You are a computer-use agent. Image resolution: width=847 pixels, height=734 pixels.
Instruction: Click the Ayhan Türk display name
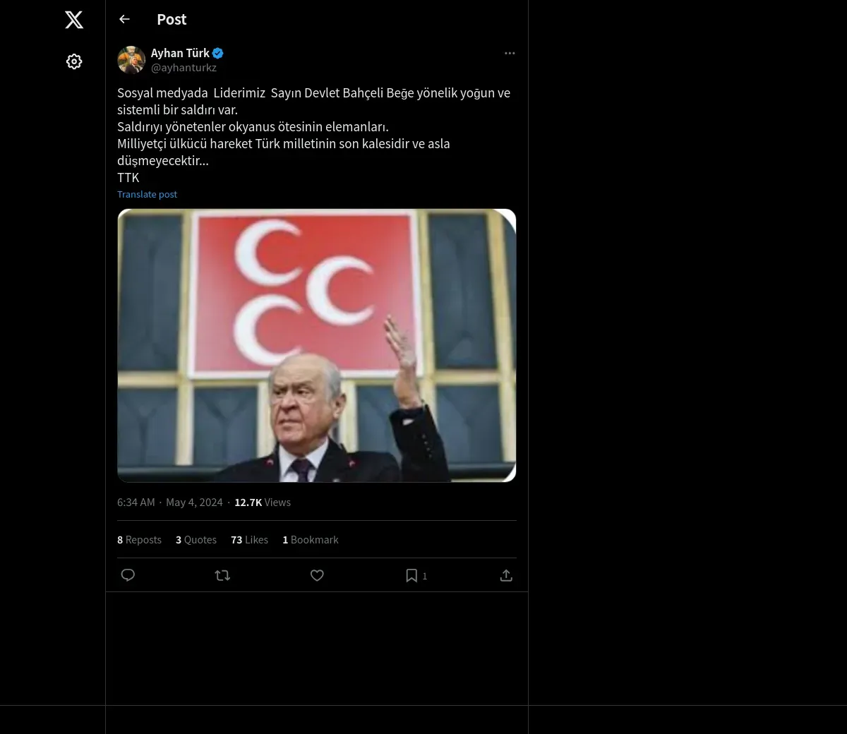(180, 53)
